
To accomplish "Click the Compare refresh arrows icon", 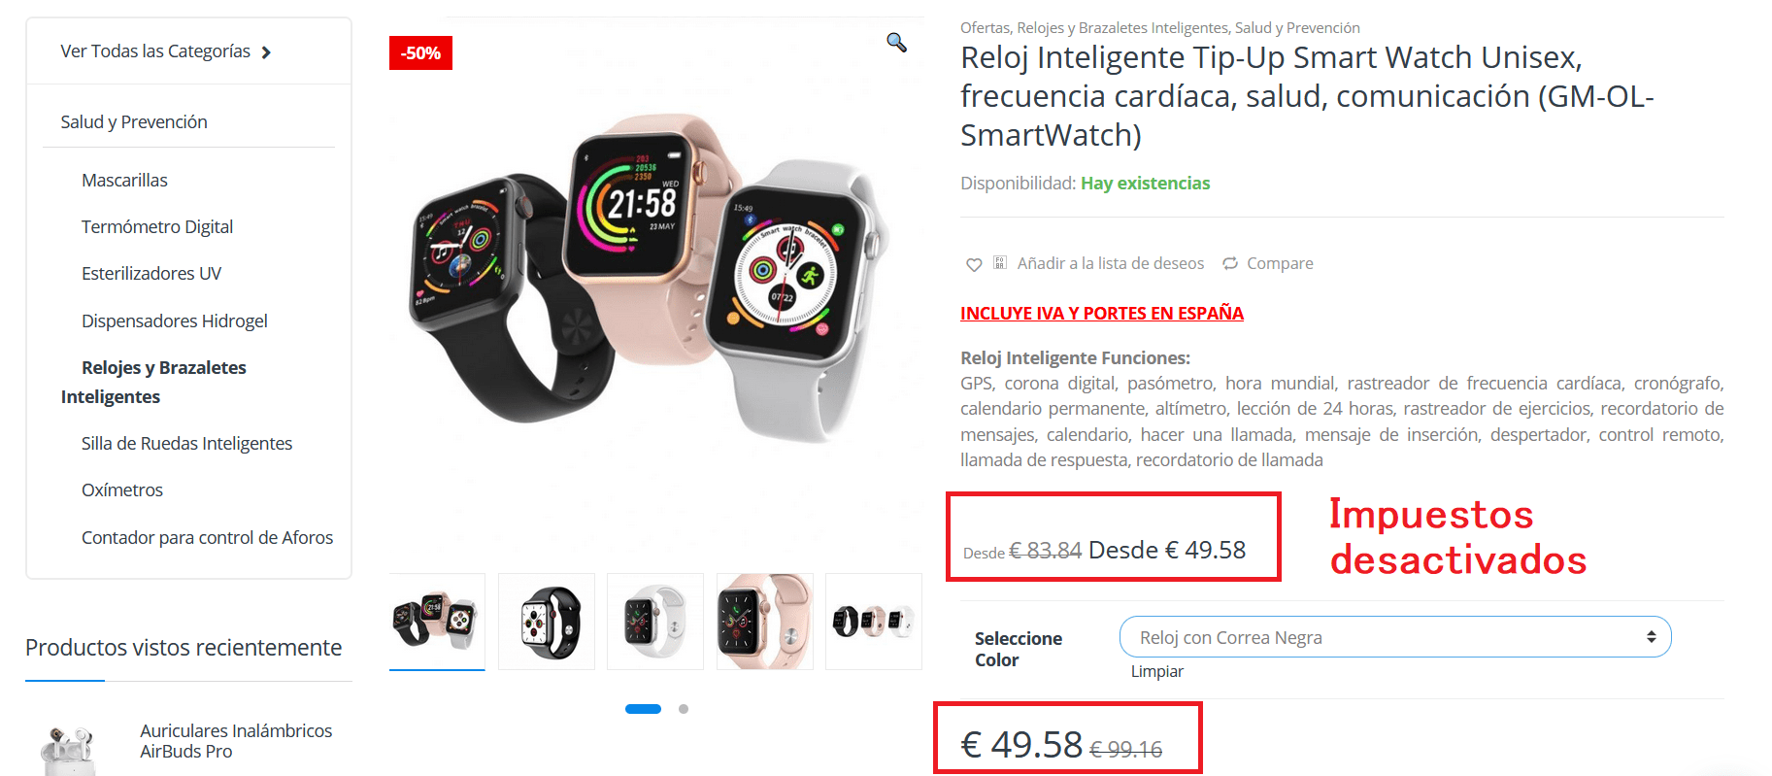I will (1230, 263).
